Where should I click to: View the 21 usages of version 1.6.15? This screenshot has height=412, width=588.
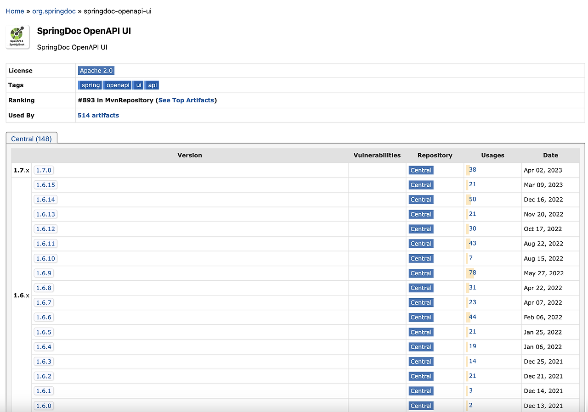(473, 184)
